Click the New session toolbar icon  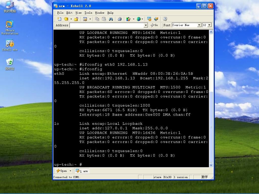point(59,19)
